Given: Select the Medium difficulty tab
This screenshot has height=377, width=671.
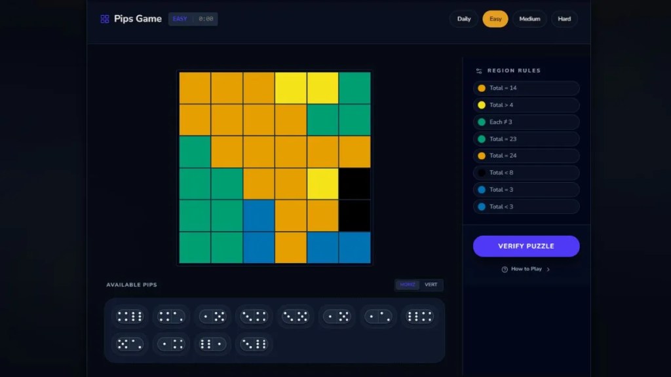Looking at the screenshot, I should pyautogui.click(x=529, y=19).
